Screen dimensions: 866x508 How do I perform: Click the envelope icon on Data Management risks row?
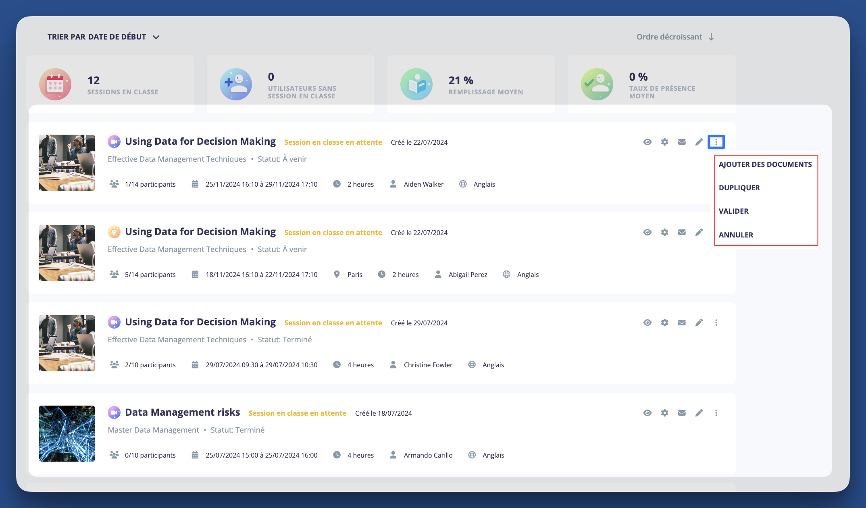point(682,413)
